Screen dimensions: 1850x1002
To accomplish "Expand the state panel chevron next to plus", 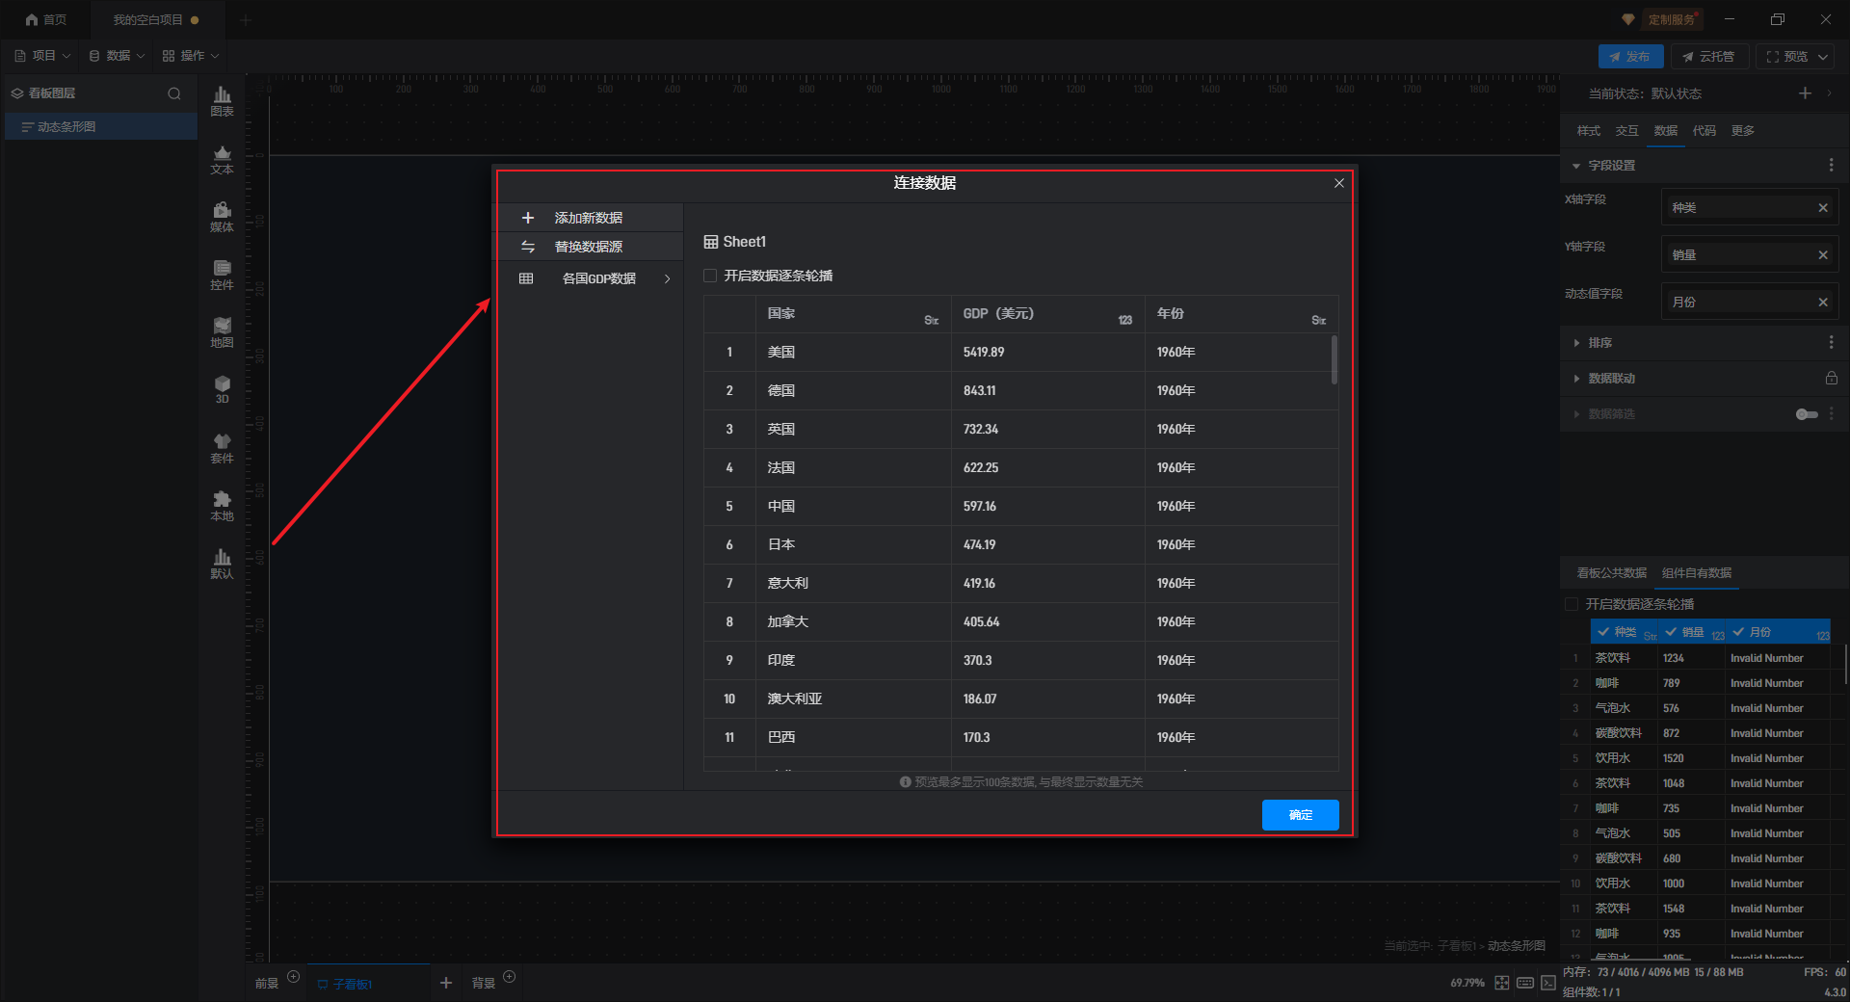I will [x=1829, y=93].
